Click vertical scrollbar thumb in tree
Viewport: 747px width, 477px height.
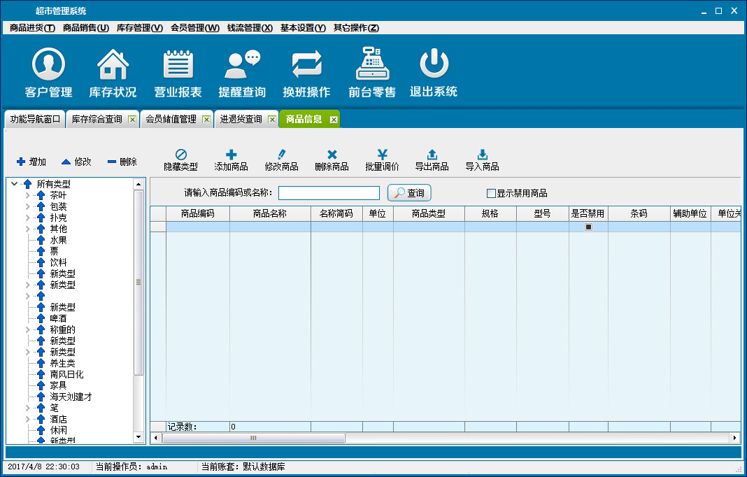(138, 282)
